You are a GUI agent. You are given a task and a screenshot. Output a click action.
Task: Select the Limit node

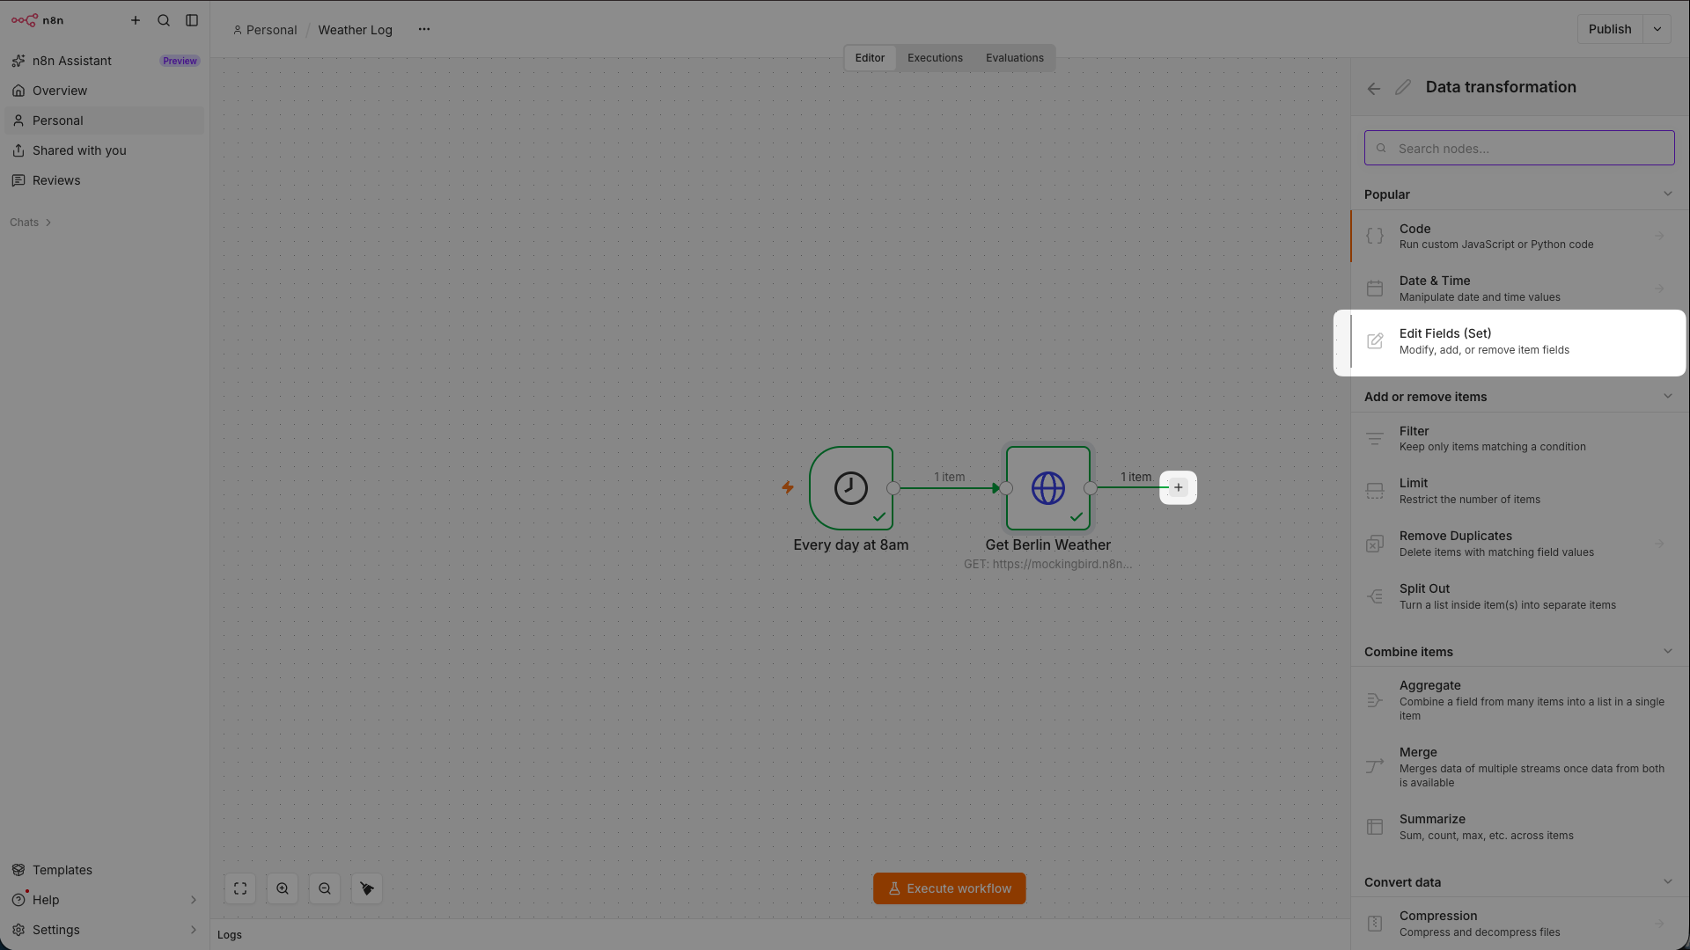coord(1519,491)
